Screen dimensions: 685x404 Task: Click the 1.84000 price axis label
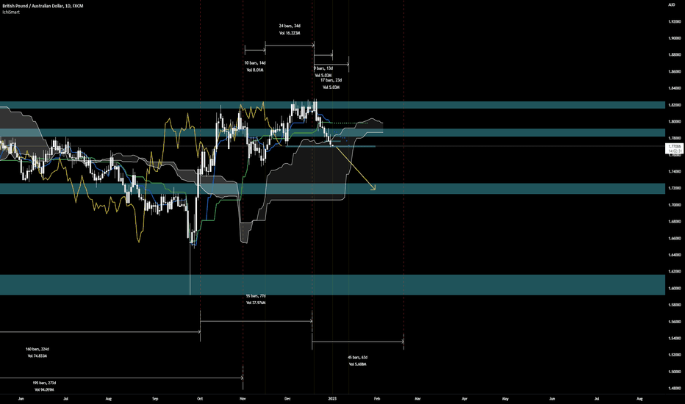[674, 88]
